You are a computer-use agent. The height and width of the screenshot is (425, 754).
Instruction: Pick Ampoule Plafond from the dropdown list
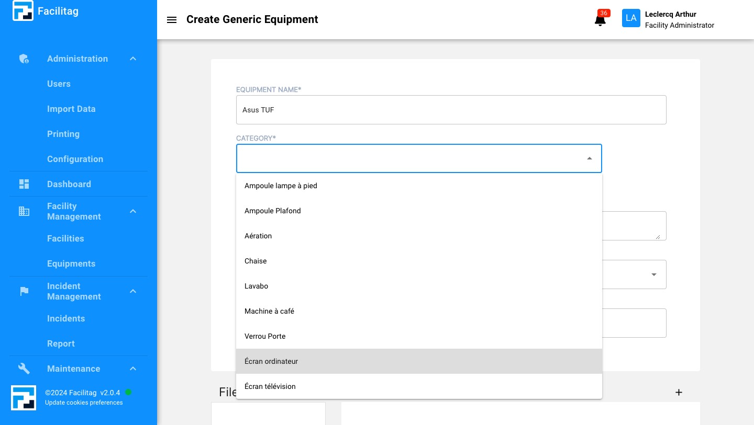tap(272, 211)
